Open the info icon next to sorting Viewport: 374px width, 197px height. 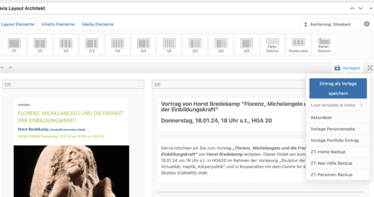coord(367,24)
